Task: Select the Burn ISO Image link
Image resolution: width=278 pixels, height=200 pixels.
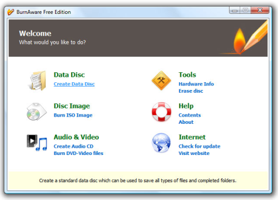Action: pyautogui.click(x=73, y=115)
